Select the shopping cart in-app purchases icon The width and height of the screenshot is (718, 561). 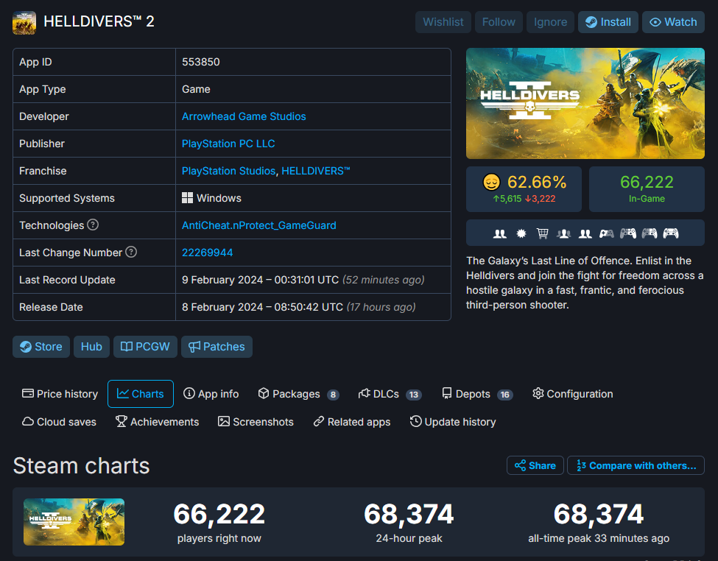(543, 233)
